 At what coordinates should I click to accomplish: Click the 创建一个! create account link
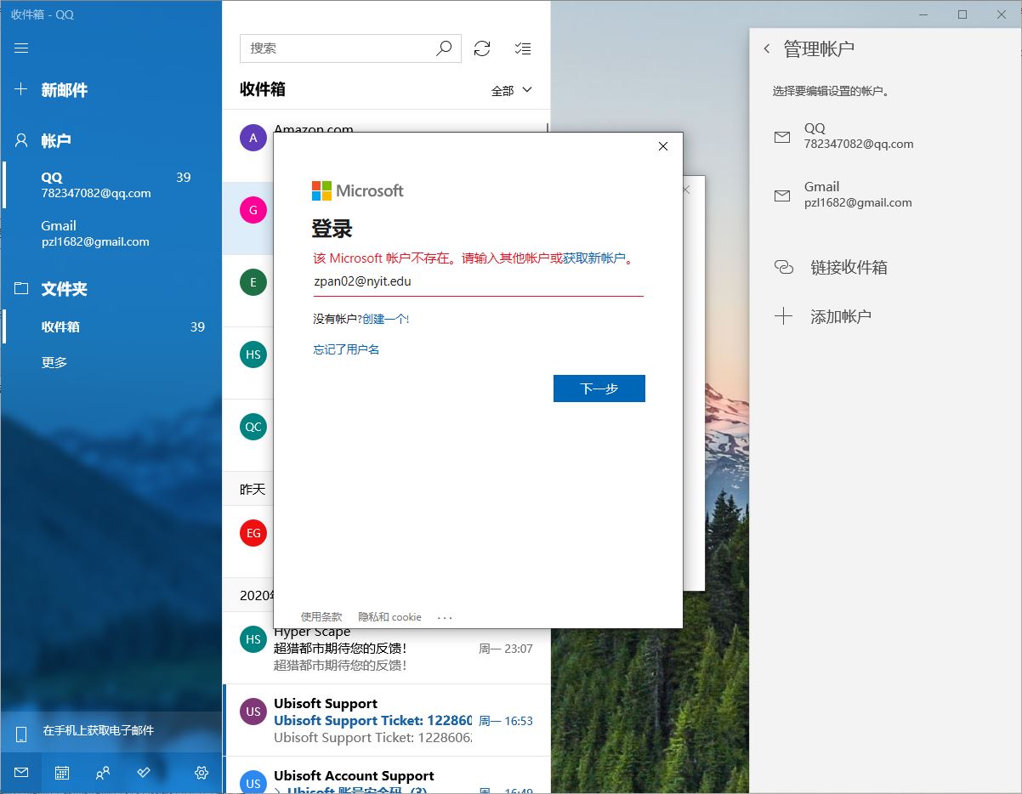click(386, 319)
